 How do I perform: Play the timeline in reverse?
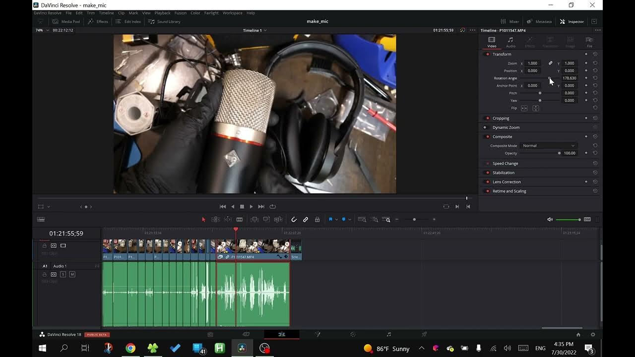[x=233, y=206]
